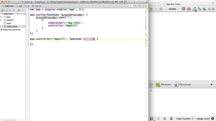
Task: Click the project view mode icon in Project panel
Action: tap(3, 10)
